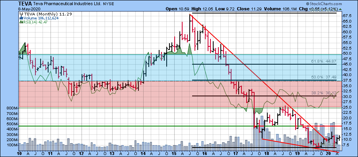This screenshot has width=358, height=157.
Task: Click the year 18 label on time axis
Action: pos(267,154)
